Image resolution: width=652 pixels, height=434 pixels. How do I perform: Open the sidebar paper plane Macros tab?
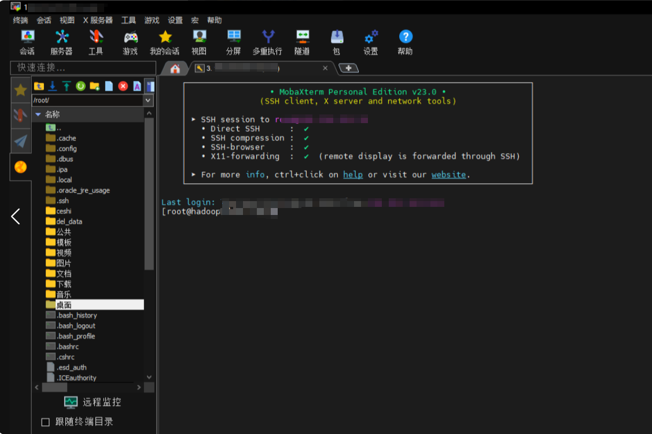(x=20, y=141)
